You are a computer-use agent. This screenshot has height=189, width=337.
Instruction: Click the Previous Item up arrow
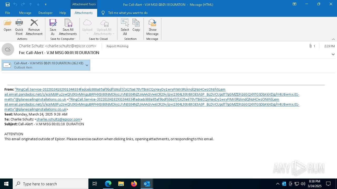click(x=31, y=4)
